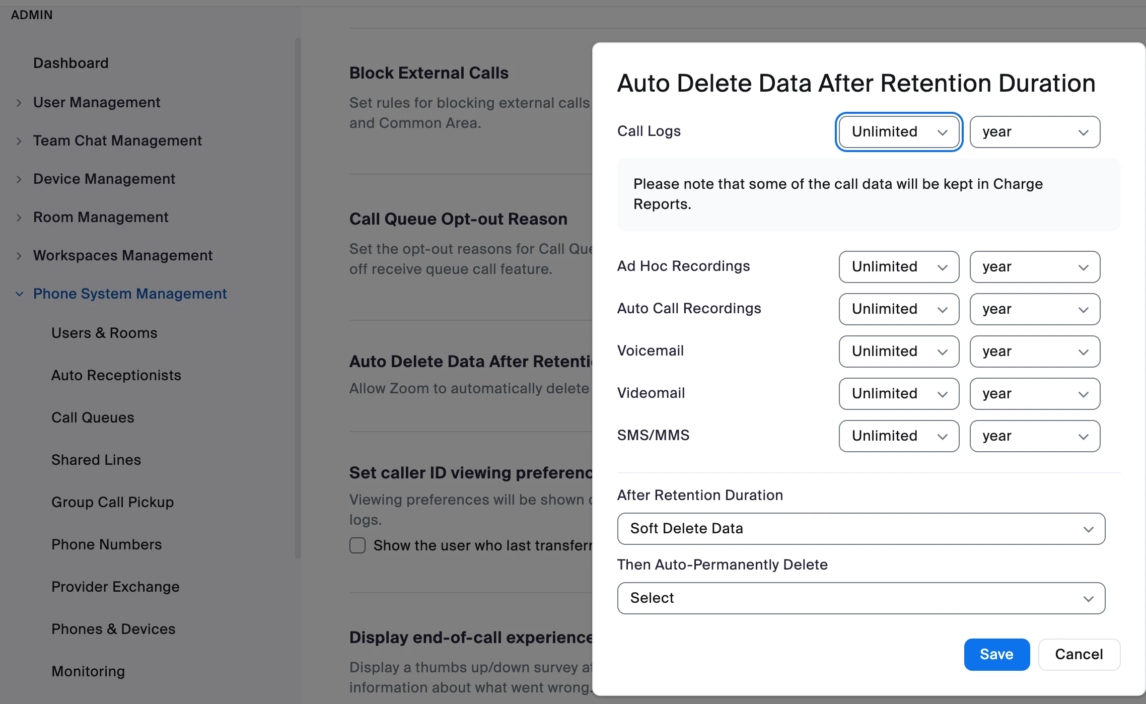Open Call Logs duration dropdown
This screenshot has height=704, width=1146.
tap(899, 132)
